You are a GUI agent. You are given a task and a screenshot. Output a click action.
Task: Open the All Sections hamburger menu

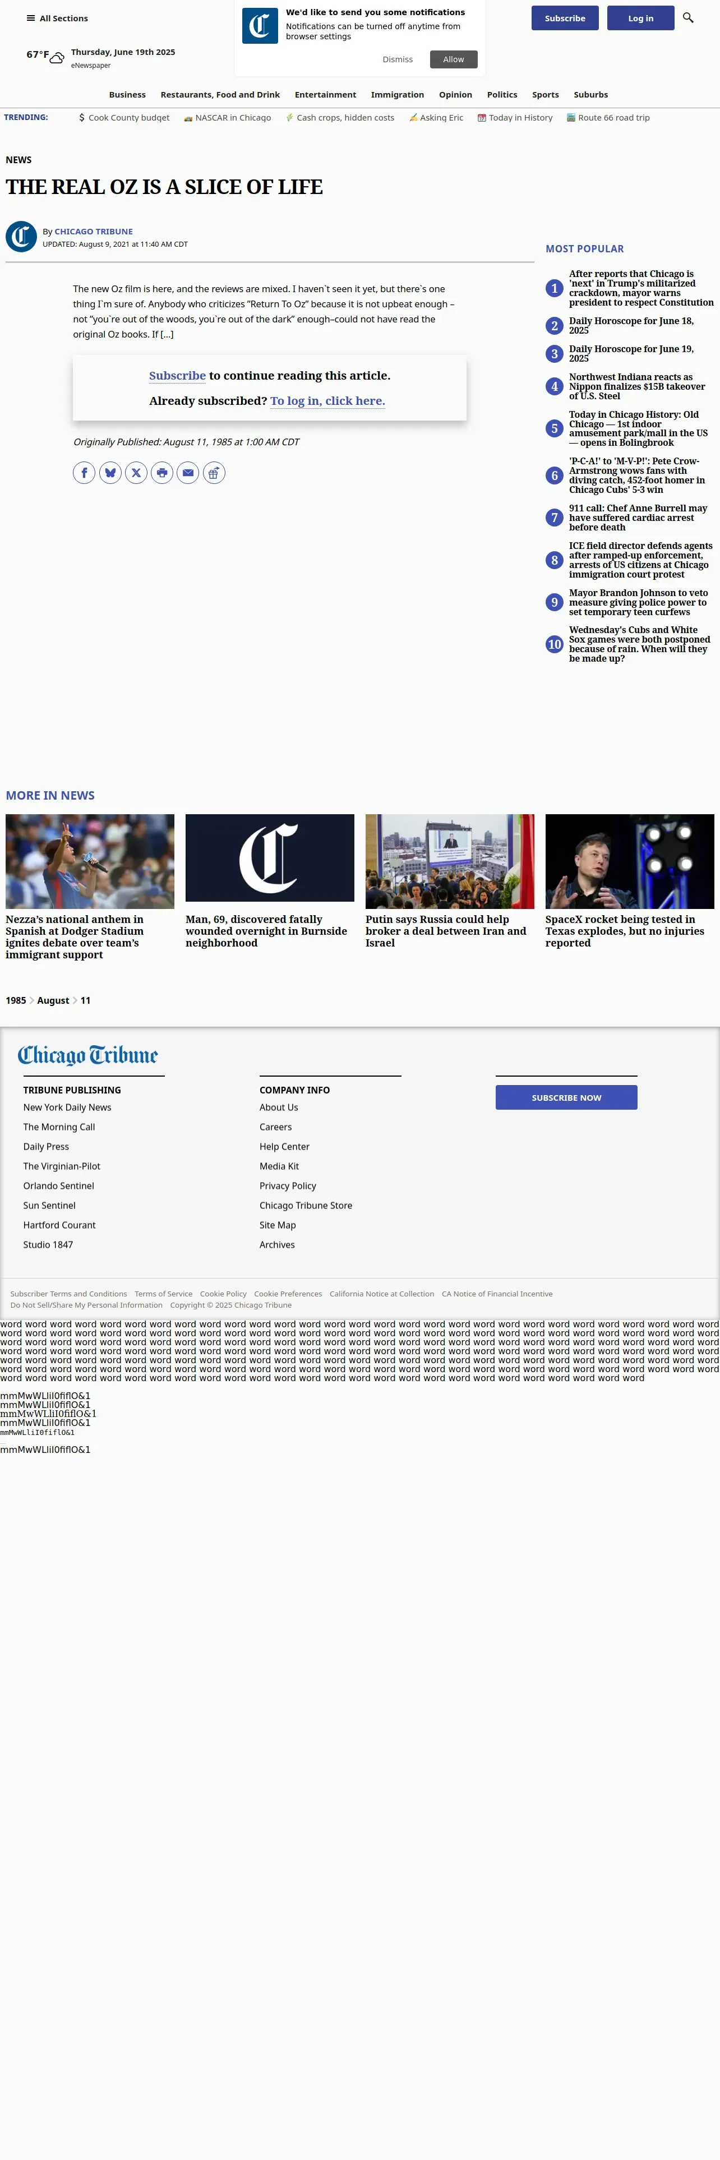click(x=57, y=19)
